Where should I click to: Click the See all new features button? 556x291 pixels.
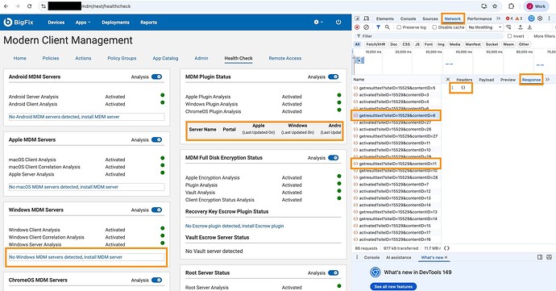pos(393,286)
